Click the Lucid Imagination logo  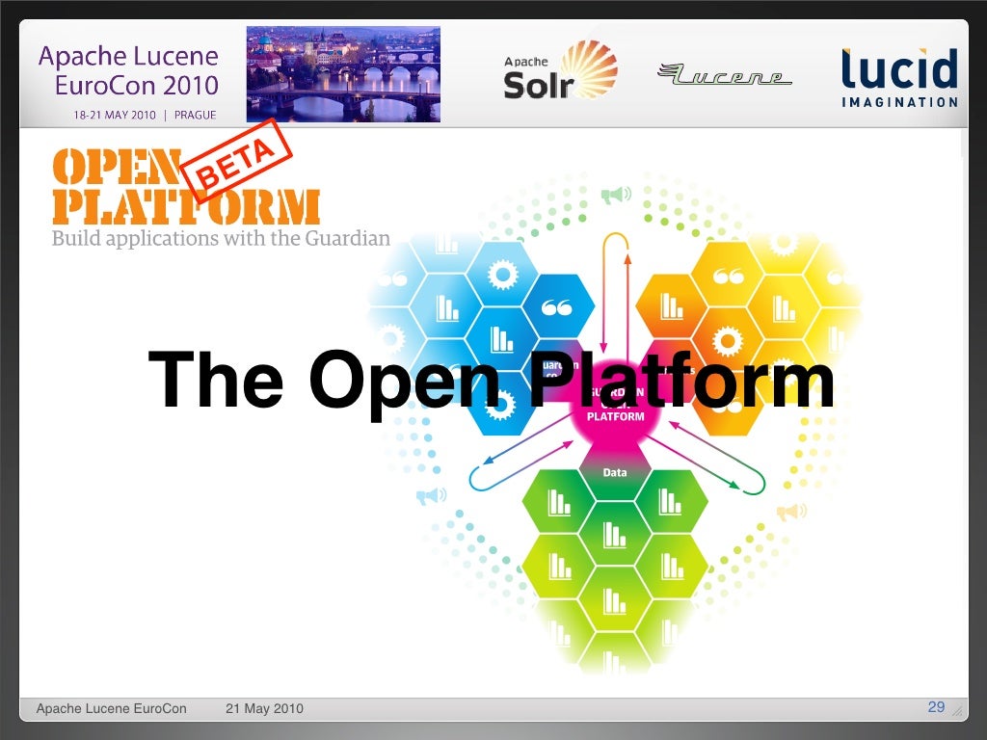(x=899, y=77)
